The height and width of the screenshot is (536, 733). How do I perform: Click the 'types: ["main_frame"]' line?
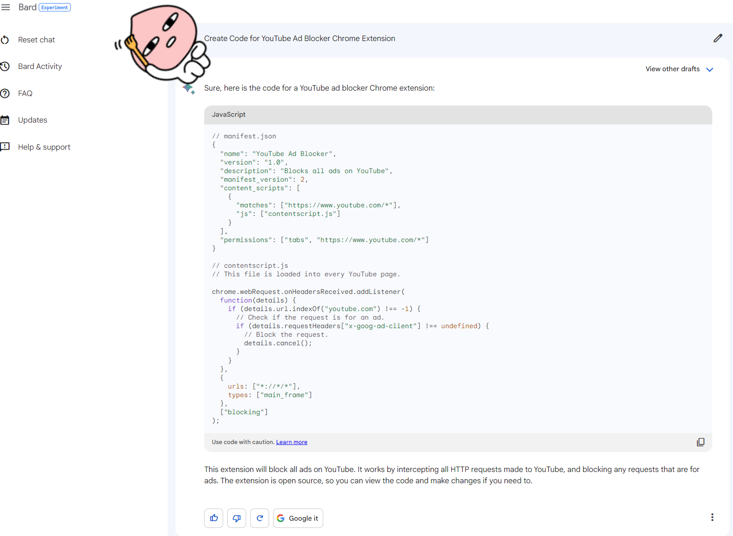coord(270,395)
